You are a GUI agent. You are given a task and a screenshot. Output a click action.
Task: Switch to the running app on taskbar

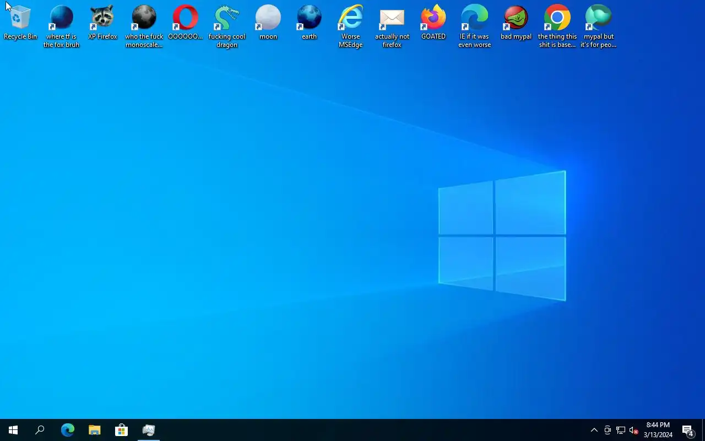tap(148, 430)
